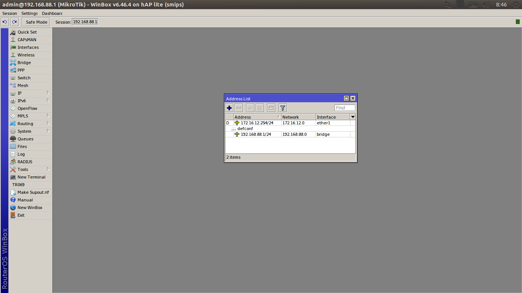Open column selector dropdown in Address List

(353, 117)
